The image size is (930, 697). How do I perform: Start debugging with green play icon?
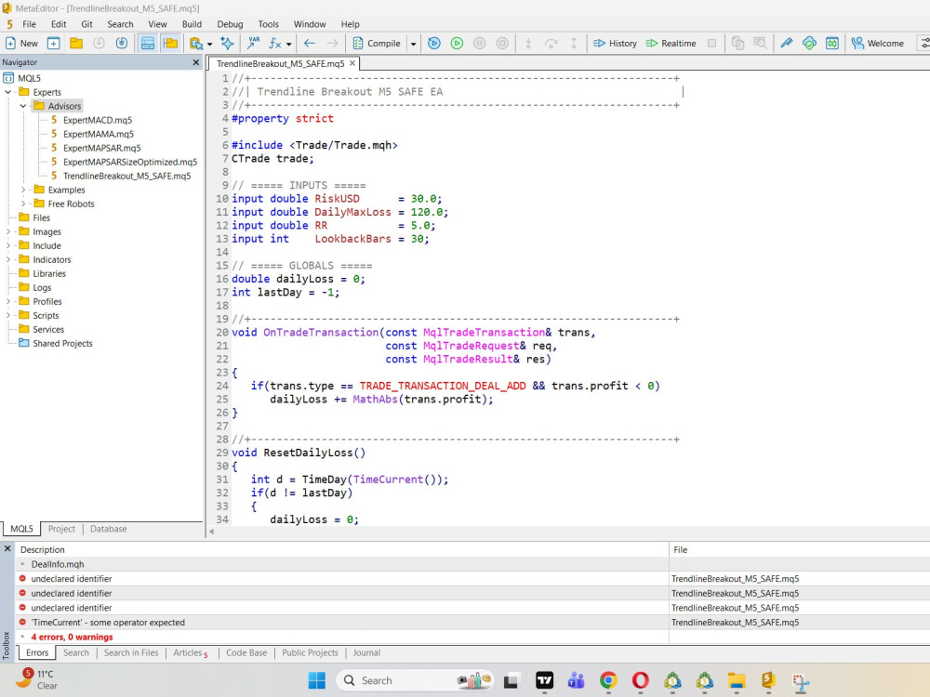(457, 44)
